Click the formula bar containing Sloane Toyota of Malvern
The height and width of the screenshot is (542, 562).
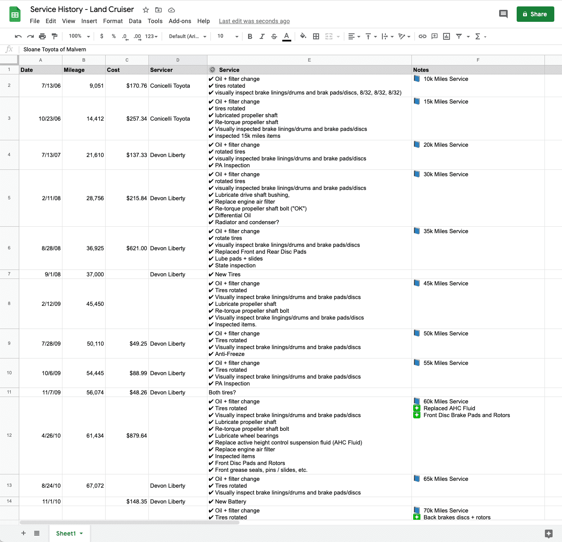291,50
